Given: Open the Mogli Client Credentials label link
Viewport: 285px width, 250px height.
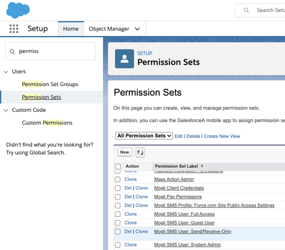Looking at the screenshot, I should pyautogui.click(x=179, y=188).
